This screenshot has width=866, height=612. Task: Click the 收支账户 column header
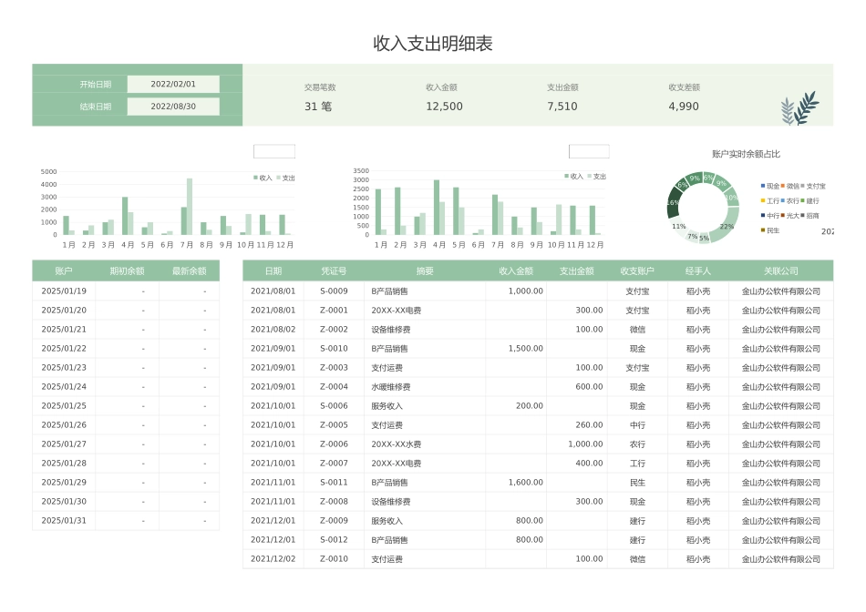pos(637,270)
